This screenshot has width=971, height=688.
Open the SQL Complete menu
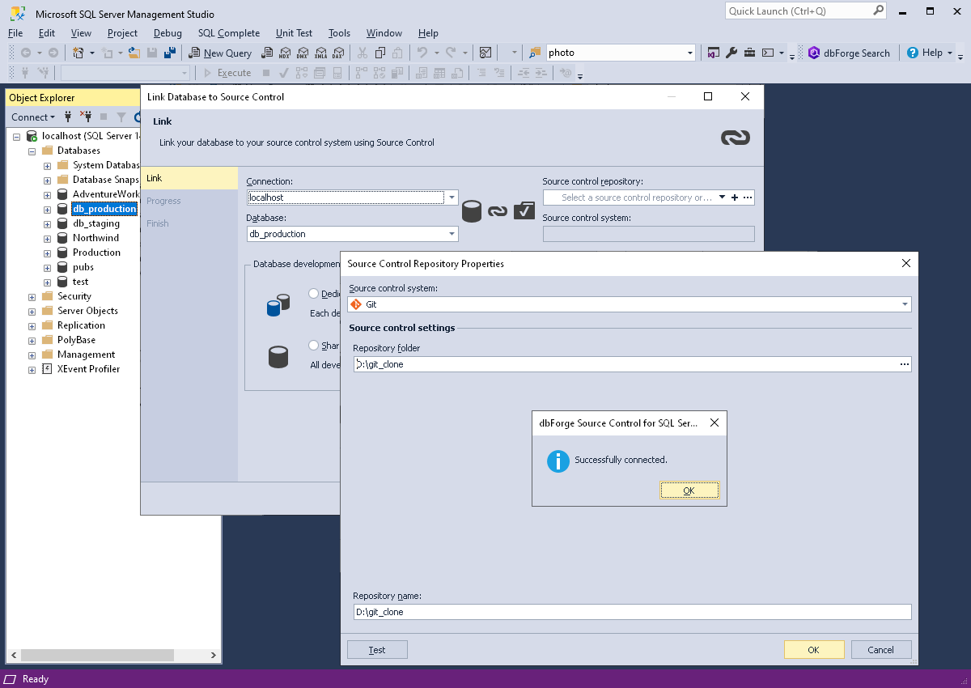229,33
